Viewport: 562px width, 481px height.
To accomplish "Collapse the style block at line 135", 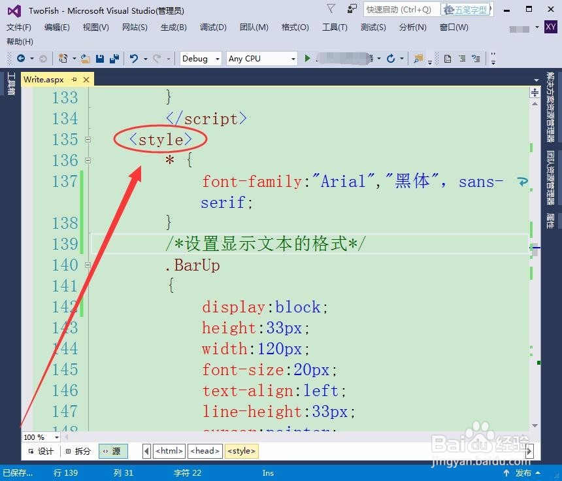I will (x=88, y=139).
